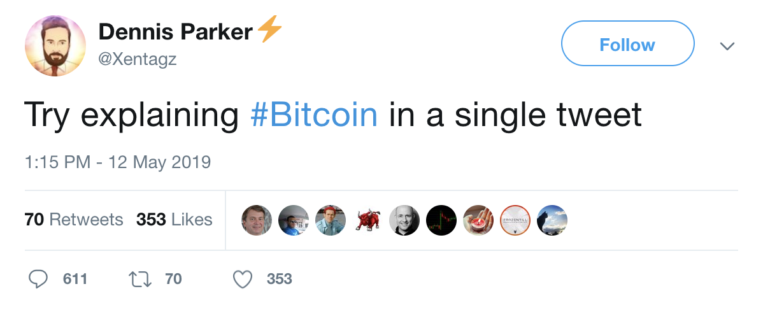The height and width of the screenshot is (312, 763).
Task: Open the black-and-white bald man avatar
Action: click(x=404, y=220)
